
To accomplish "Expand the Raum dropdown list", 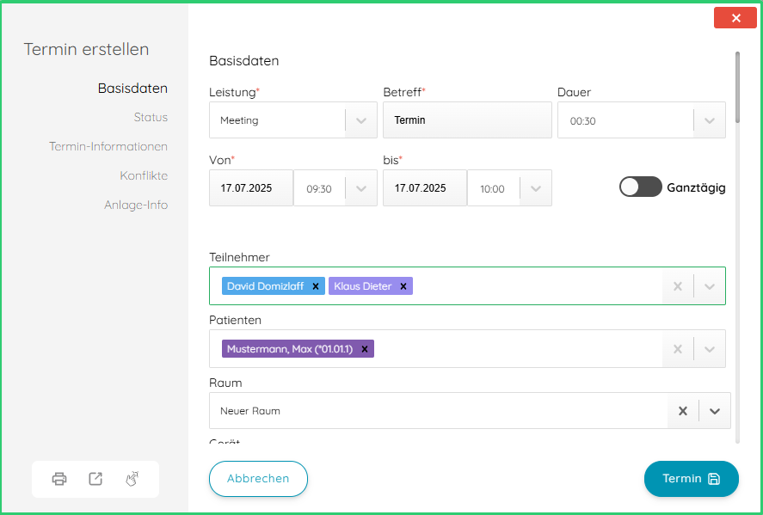I will click(714, 412).
